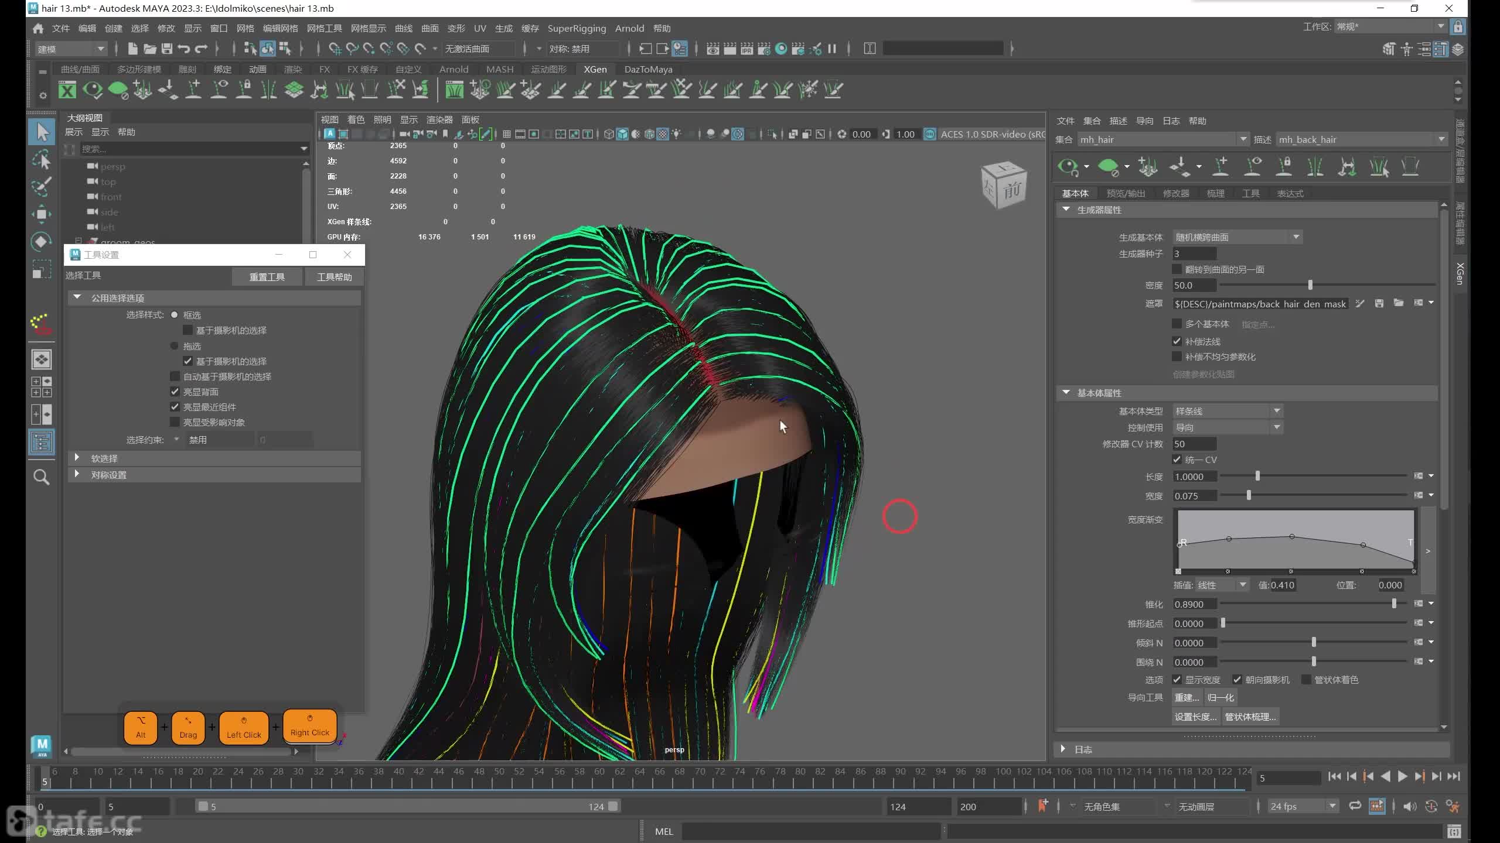Screen dimensions: 1500x843
Task: Expand the 日志 section
Action: [1063, 749]
